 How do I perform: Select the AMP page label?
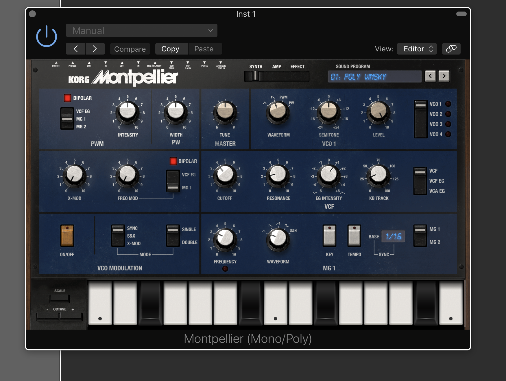coord(277,66)
